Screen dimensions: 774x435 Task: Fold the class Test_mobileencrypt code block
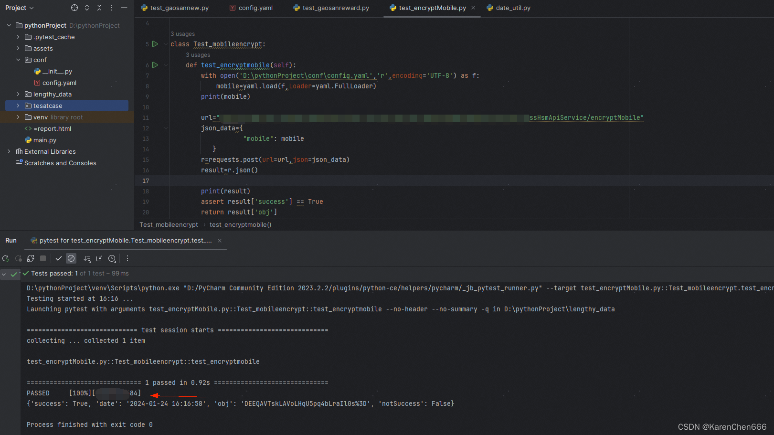coord(166,44)
